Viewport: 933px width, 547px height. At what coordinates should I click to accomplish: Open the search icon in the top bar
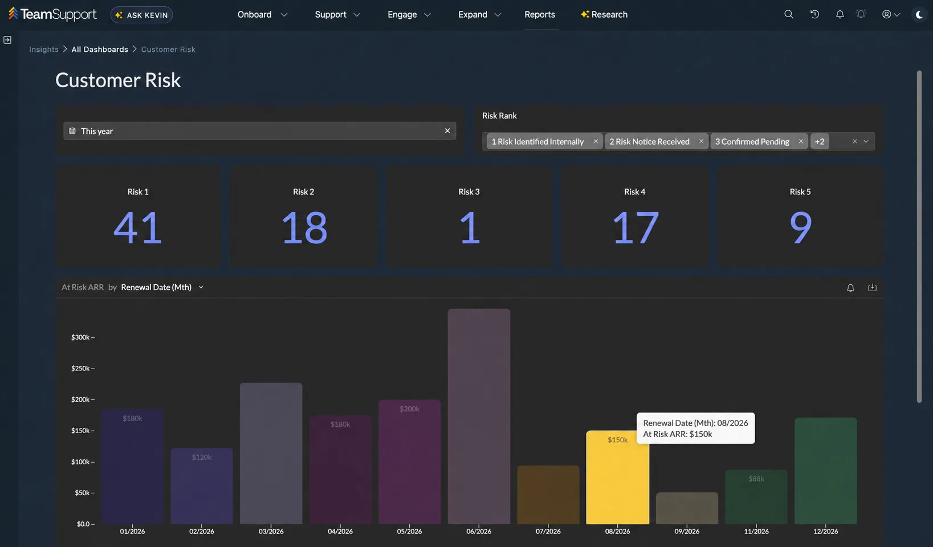point(789,14)
